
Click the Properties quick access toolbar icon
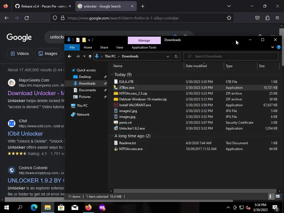point(78,40)
